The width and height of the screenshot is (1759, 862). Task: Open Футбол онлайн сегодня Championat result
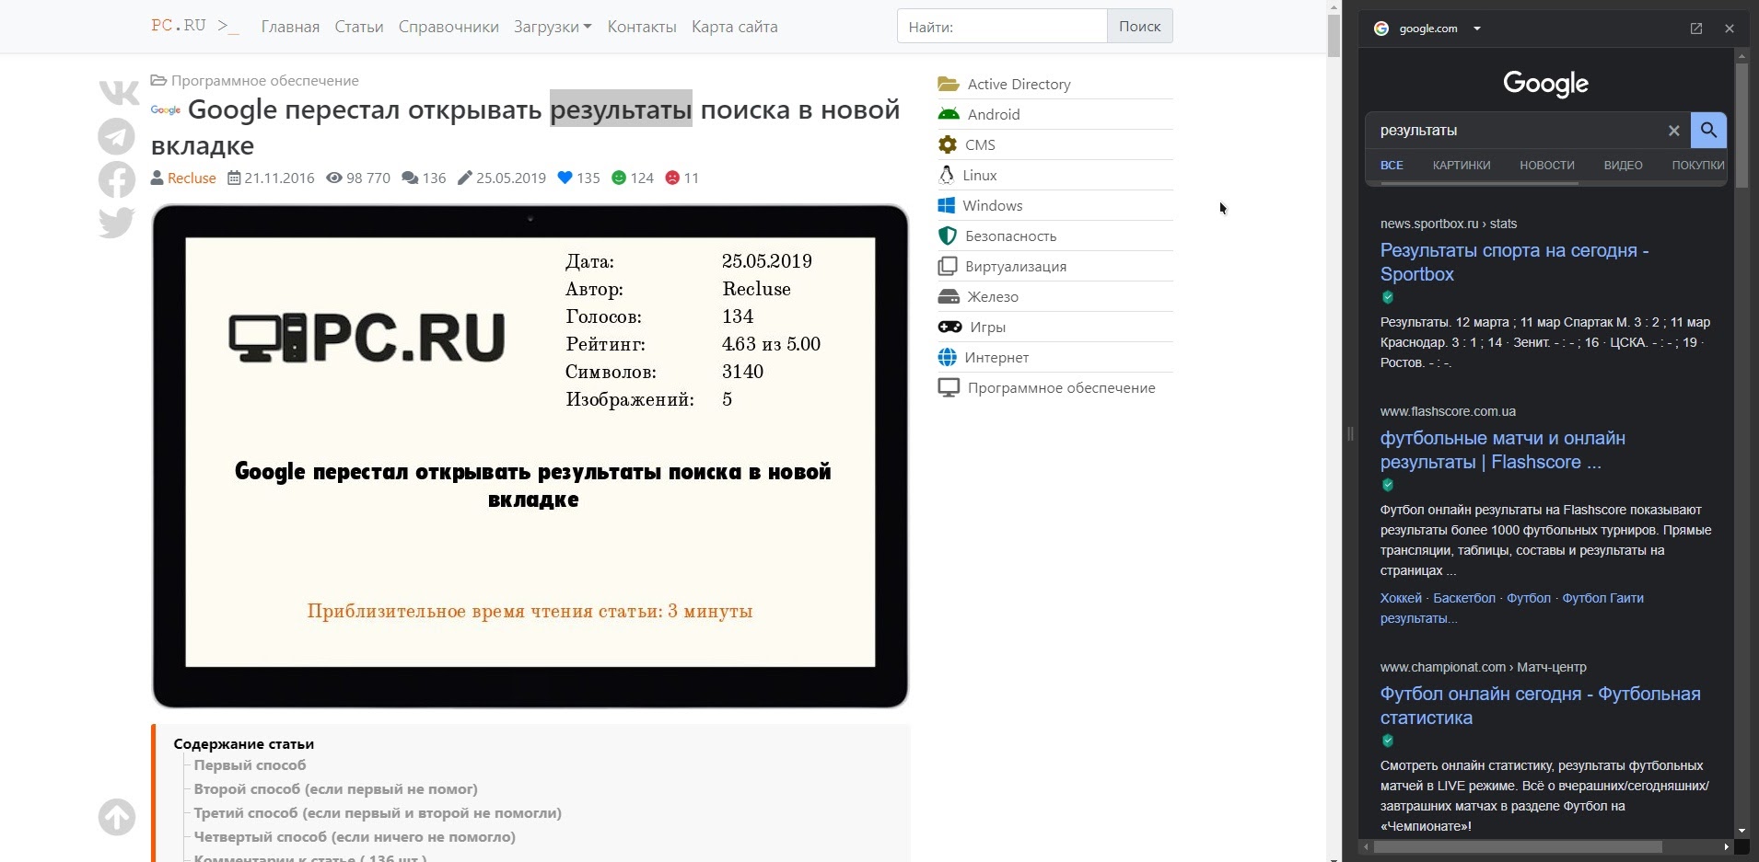(x=1540, y=706)
